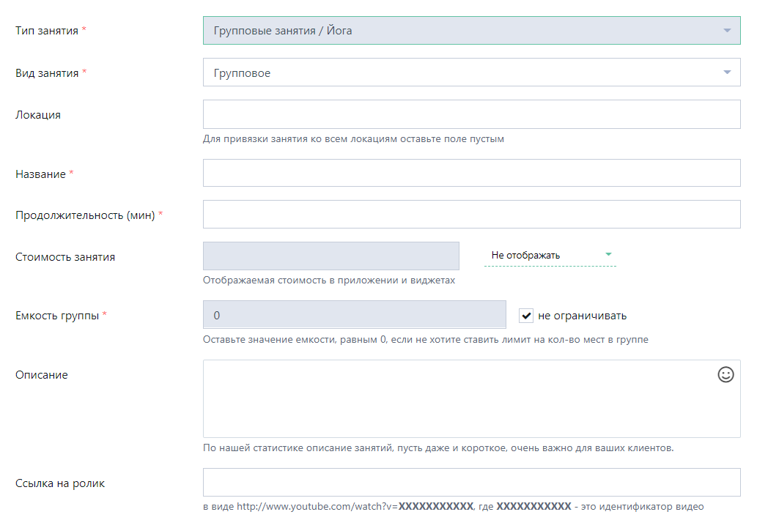This screenshot has height=520, width=757.
Task: Open the Групповые занятия / Йога dropdown
Action: pos(472,30)
